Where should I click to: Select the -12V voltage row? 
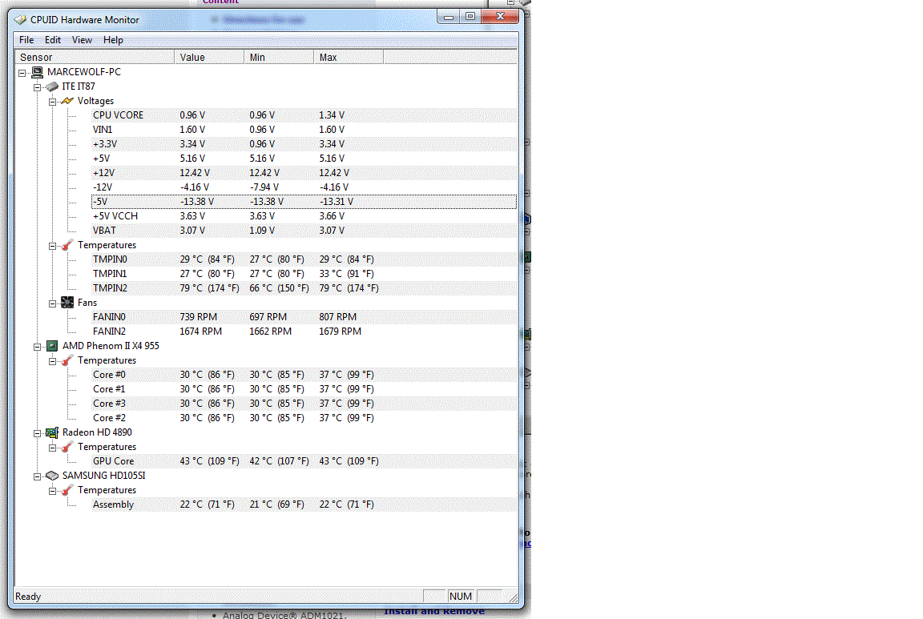pyautogui.click(x=304, y=187)
